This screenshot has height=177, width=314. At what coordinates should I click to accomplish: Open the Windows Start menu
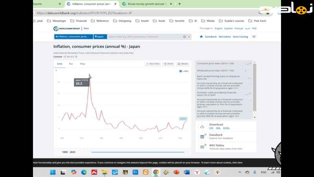[x=53, y=172]
